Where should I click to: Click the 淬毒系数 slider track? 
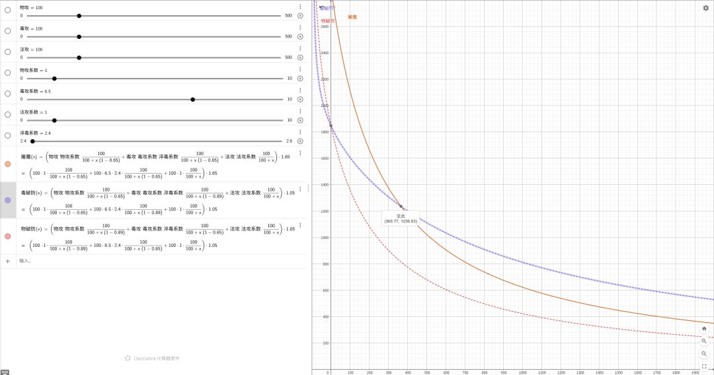click(156, 141)
